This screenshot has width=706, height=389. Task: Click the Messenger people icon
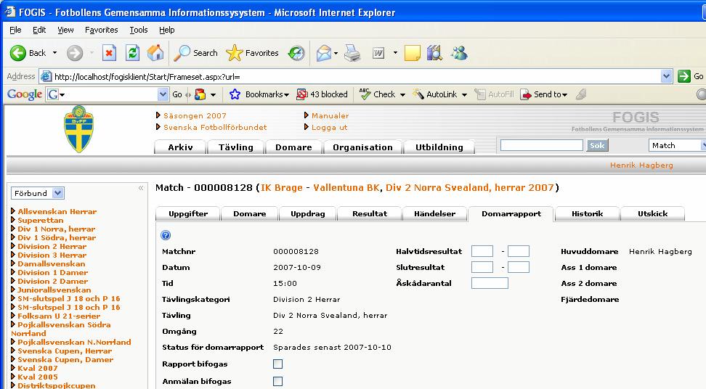click(460, 53)
